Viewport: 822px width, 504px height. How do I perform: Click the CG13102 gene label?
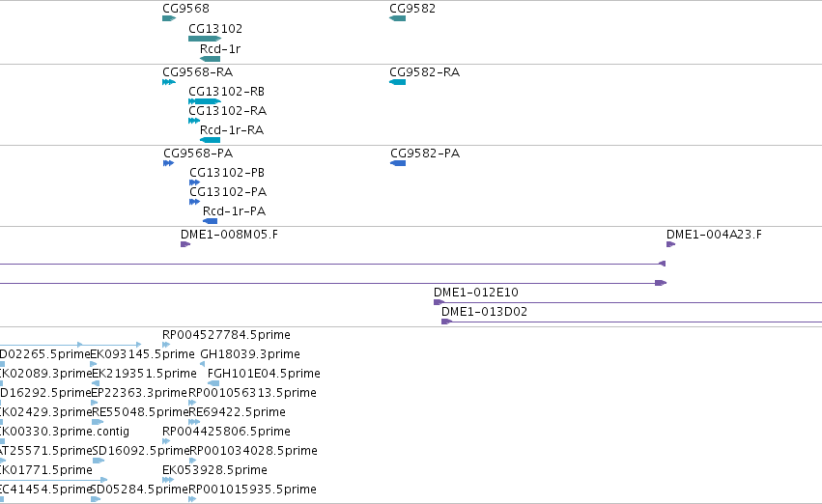click(215, 29)
